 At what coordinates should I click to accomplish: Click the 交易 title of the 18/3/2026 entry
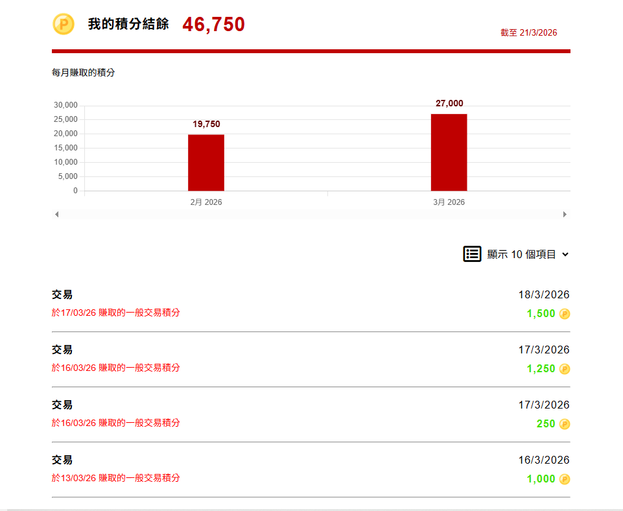(x=62, y=295)
